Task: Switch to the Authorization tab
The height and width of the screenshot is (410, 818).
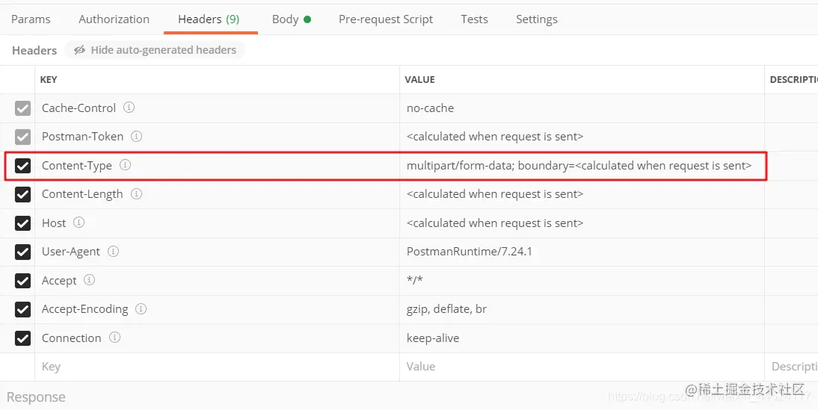Action: tap(114, 19)
